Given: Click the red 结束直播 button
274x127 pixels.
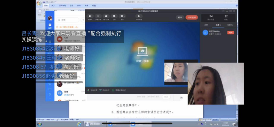Looking at the screenshot, I should [192, 17].
